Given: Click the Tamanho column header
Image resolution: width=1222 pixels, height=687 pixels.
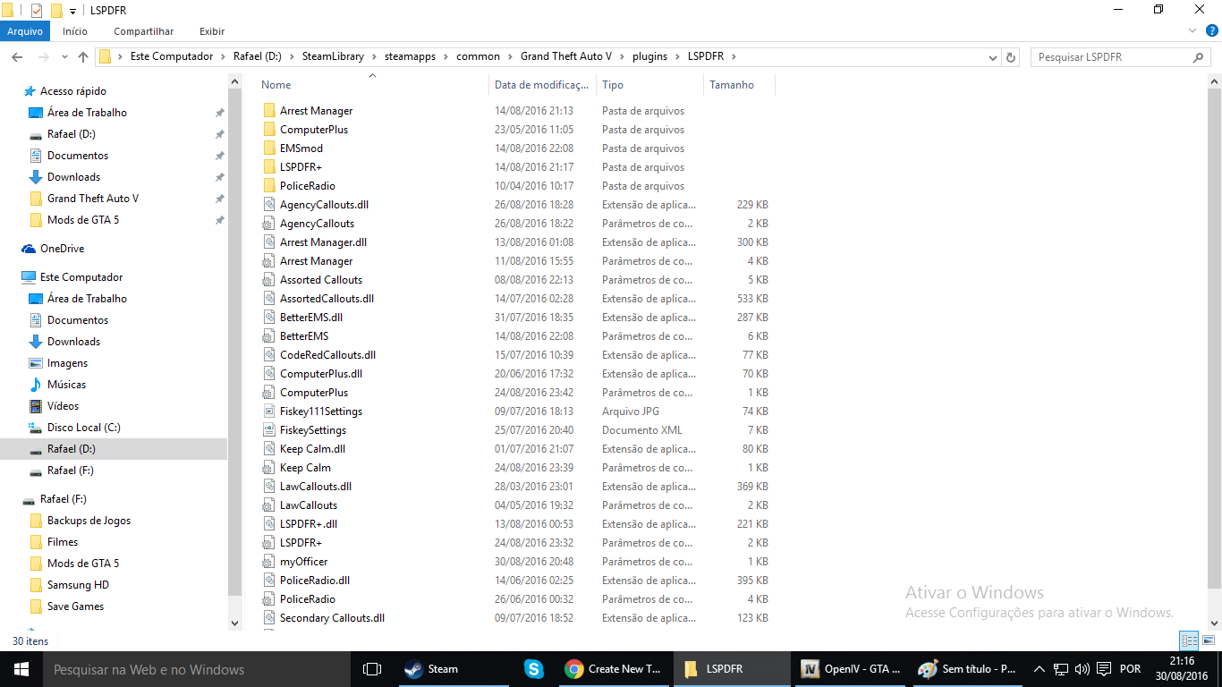Looking at the screenshot, I should pos(739,85).
